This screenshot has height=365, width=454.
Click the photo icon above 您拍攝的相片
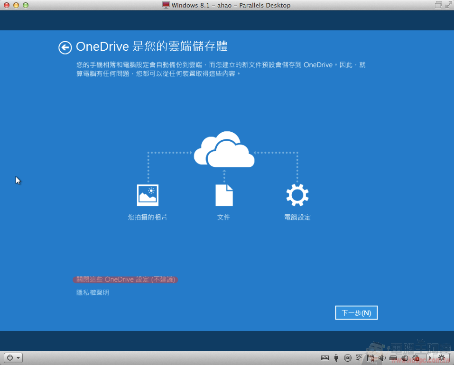[148, 195]
